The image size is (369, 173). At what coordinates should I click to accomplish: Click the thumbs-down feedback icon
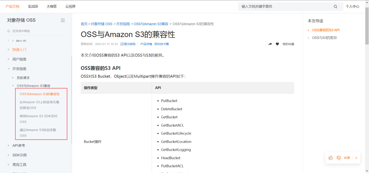[339, 158]
